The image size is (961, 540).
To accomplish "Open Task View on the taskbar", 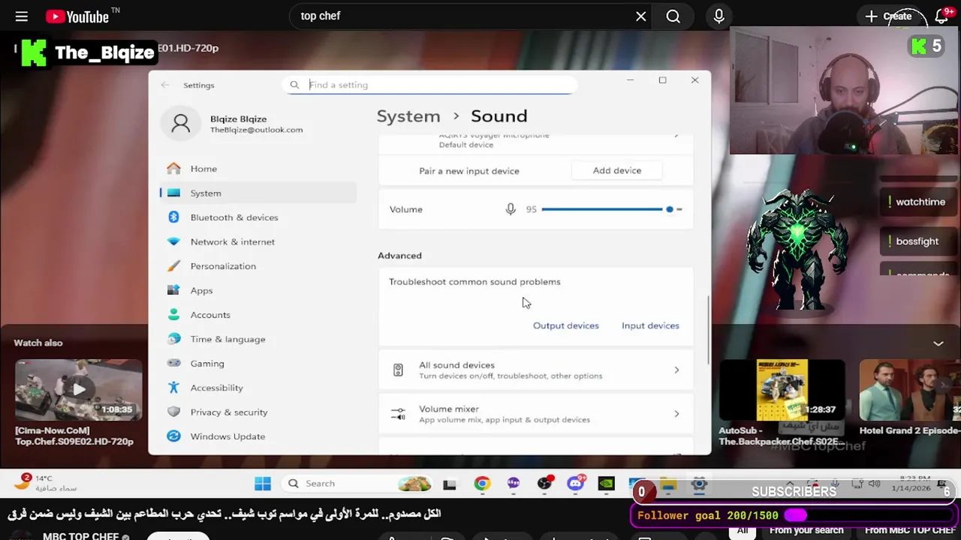I will point(449,484).
